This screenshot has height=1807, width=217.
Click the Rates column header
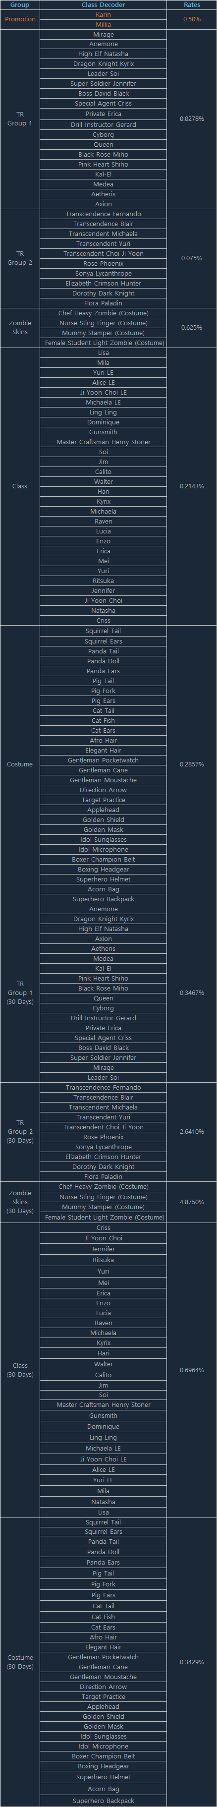192,5
